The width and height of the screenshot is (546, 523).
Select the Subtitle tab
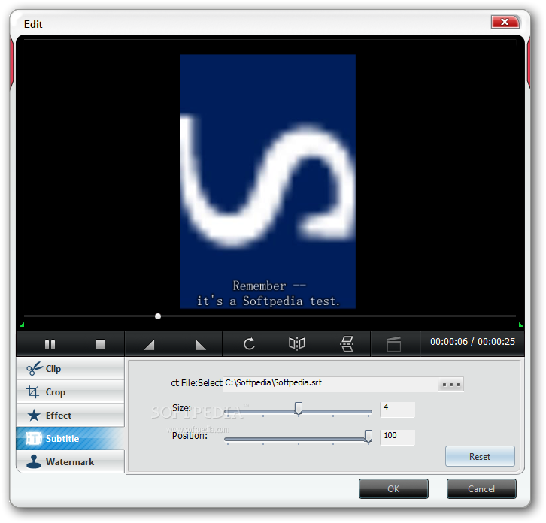click(70, 438)
